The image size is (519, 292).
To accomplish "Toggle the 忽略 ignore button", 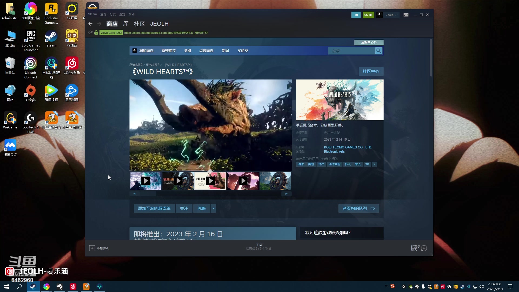I will click(x=202, y=208).
